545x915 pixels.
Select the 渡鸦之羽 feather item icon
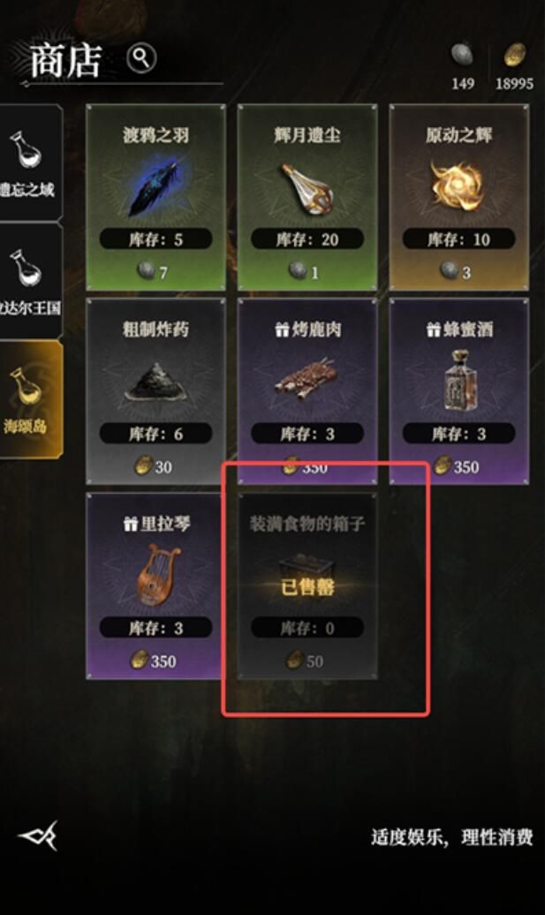coord(155,187)
